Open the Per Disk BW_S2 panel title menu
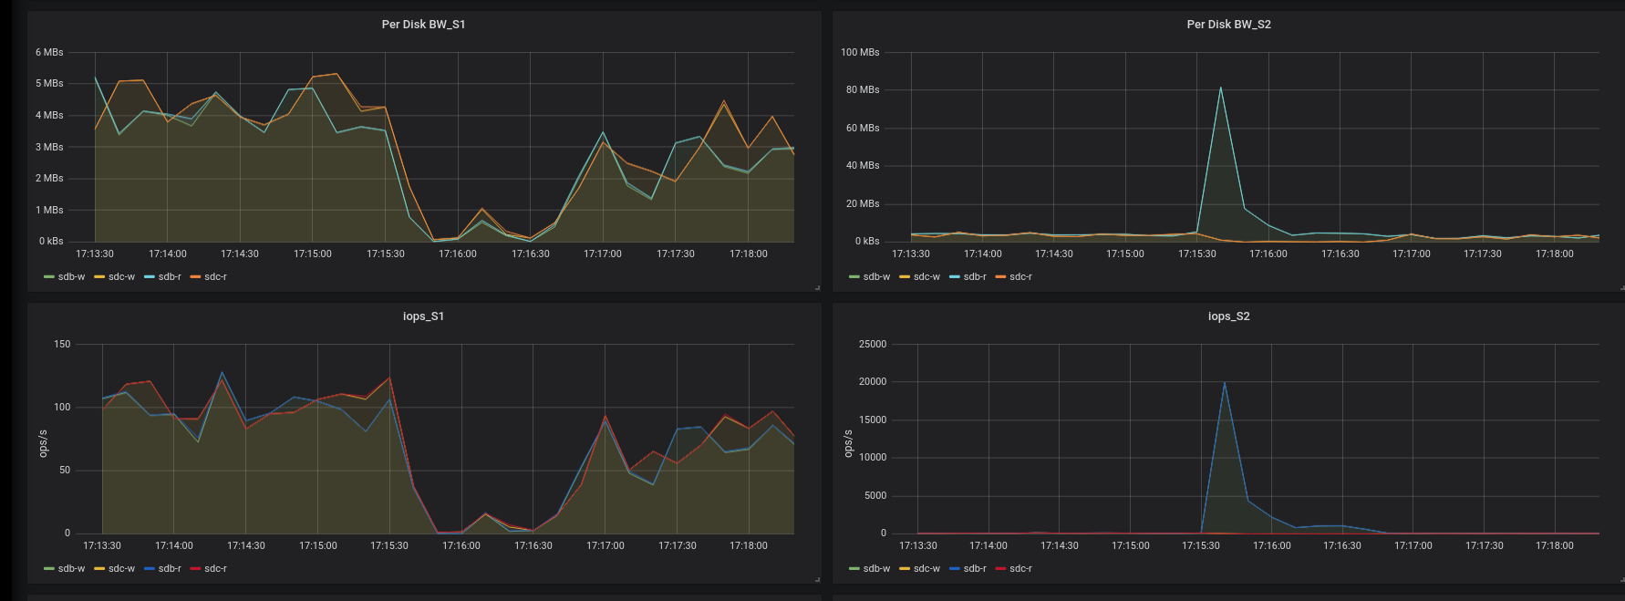This screenshot has height=601, width=1625. coord(1228,25)
